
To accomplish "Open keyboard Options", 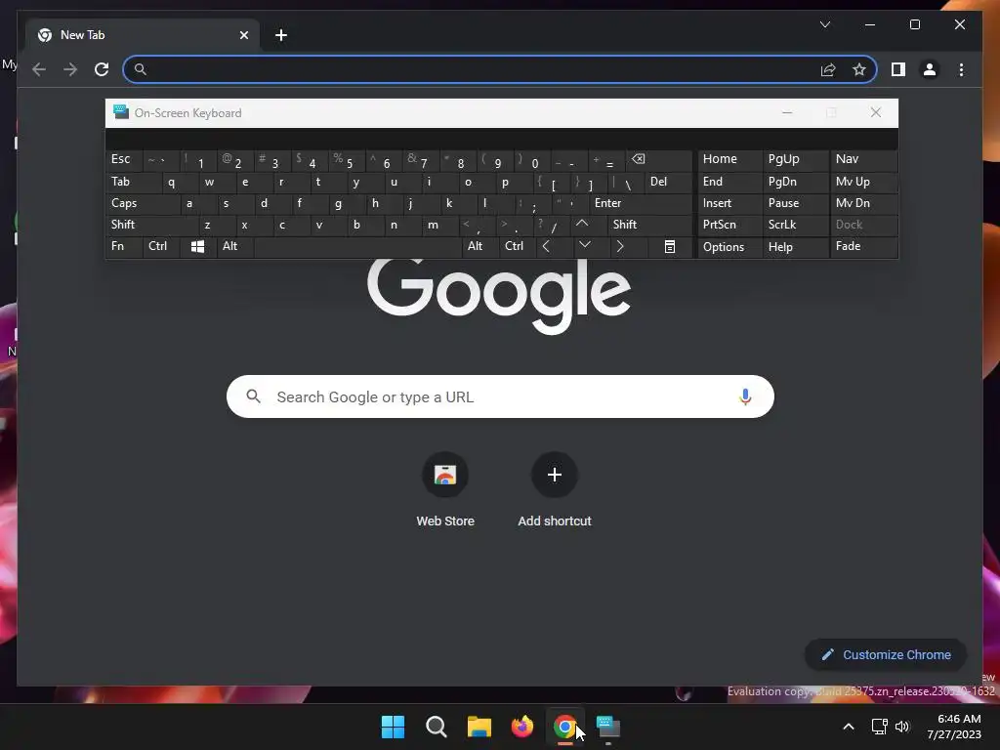I will 729,247.
